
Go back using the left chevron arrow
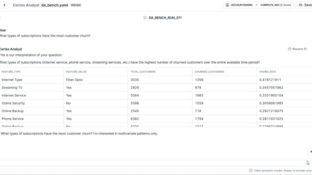[4, 5]
